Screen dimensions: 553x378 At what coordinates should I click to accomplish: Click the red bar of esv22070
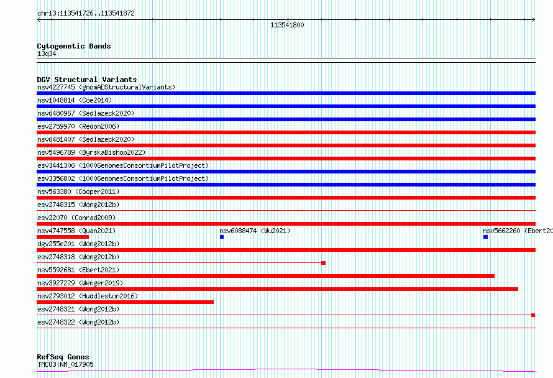(286, 224)
